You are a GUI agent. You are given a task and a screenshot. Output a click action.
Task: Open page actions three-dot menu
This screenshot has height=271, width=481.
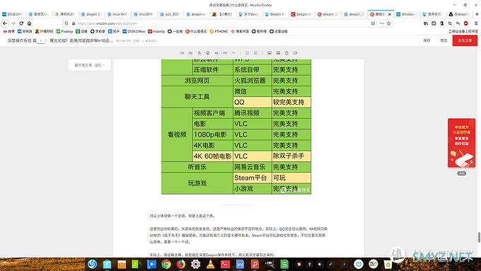tap(381, 23)
